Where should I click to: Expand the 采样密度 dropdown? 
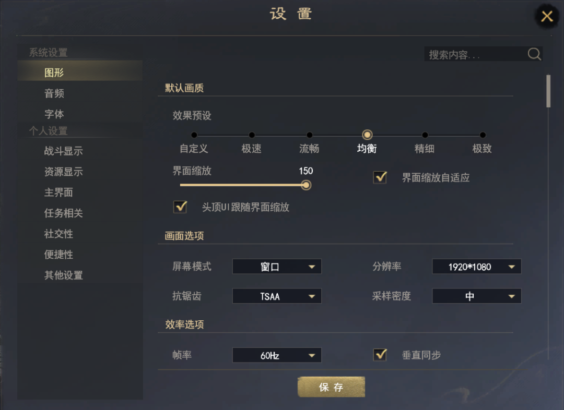476,296
